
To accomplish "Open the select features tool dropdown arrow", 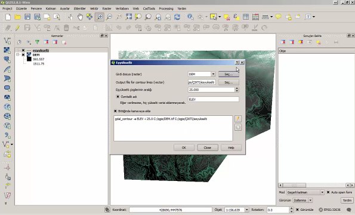I will tap(220, 17).
